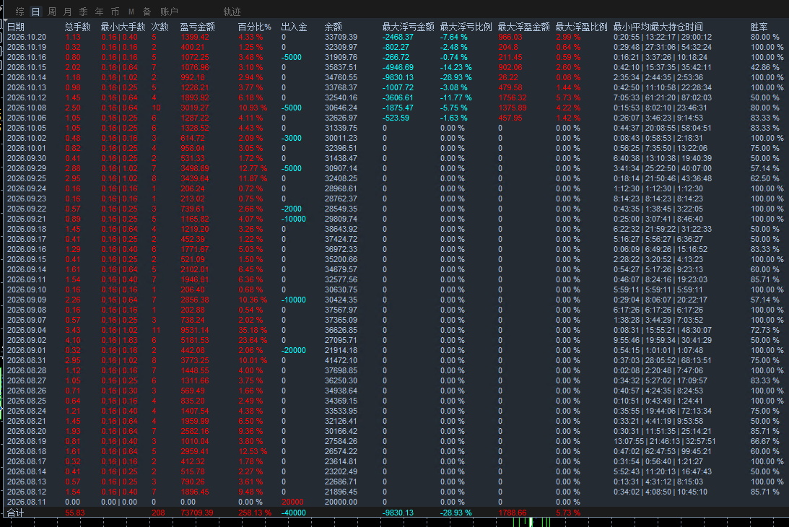Open the 轨迹 track tab
Viewport: 789px width, 527px height.
[x=232, y=12]
